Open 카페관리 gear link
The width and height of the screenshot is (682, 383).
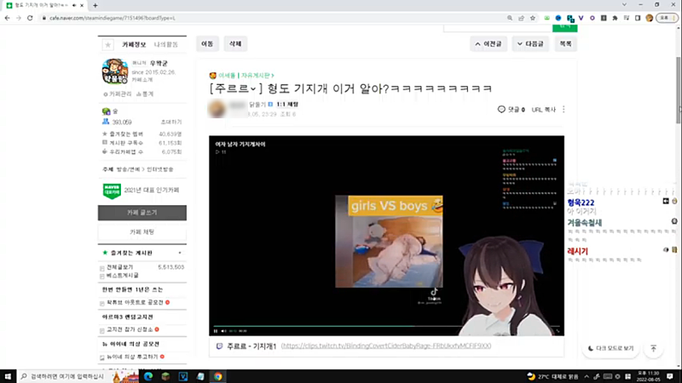[118, 94]
